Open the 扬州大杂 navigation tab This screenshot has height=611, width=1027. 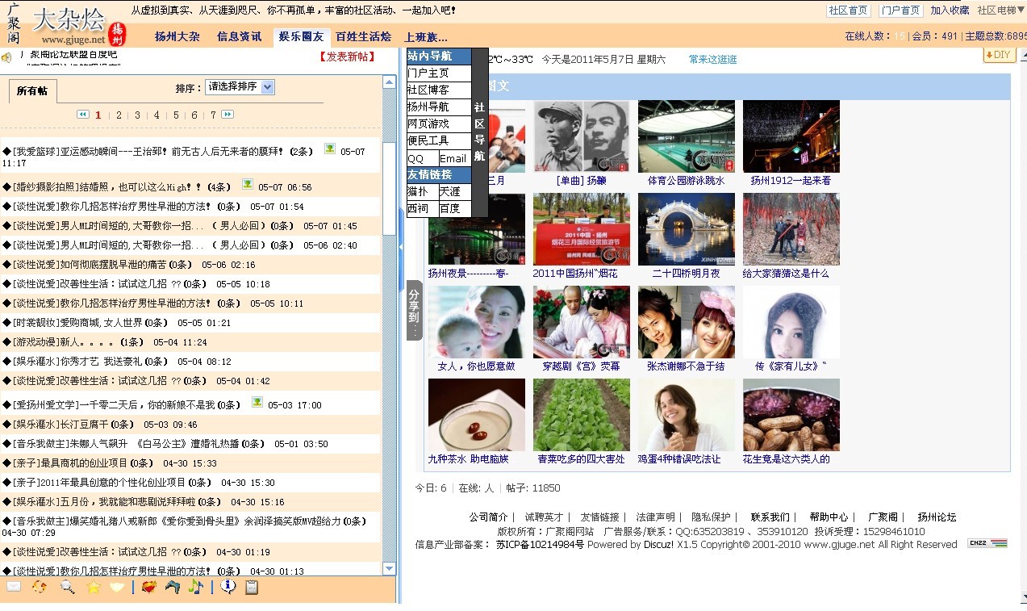point(177,36)
